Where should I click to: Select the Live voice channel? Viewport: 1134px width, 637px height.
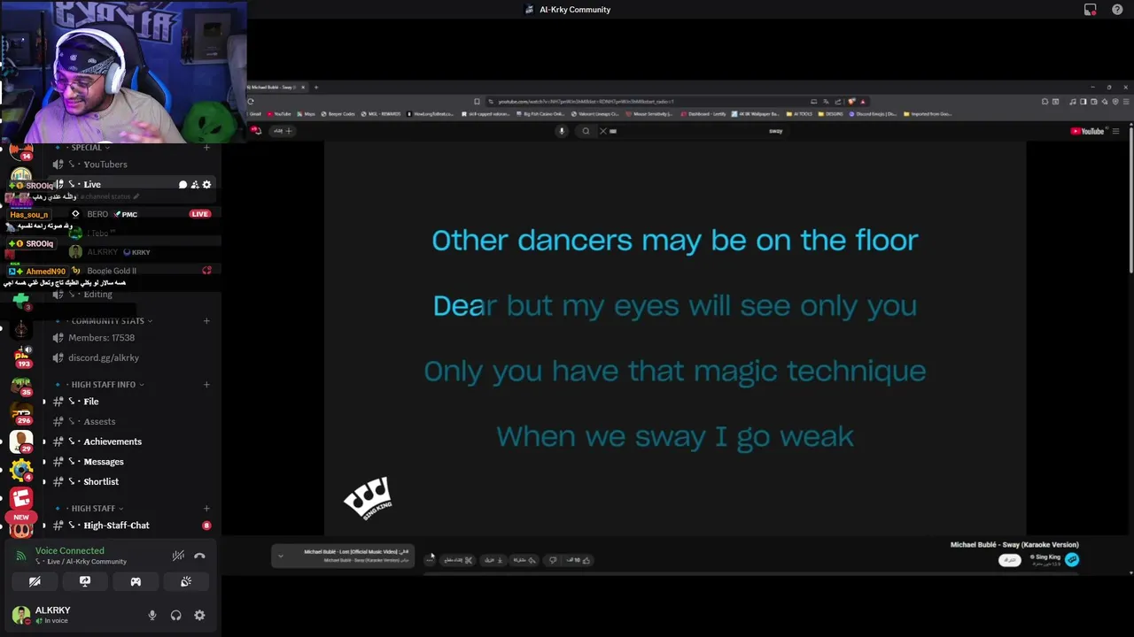click(92, 184)
